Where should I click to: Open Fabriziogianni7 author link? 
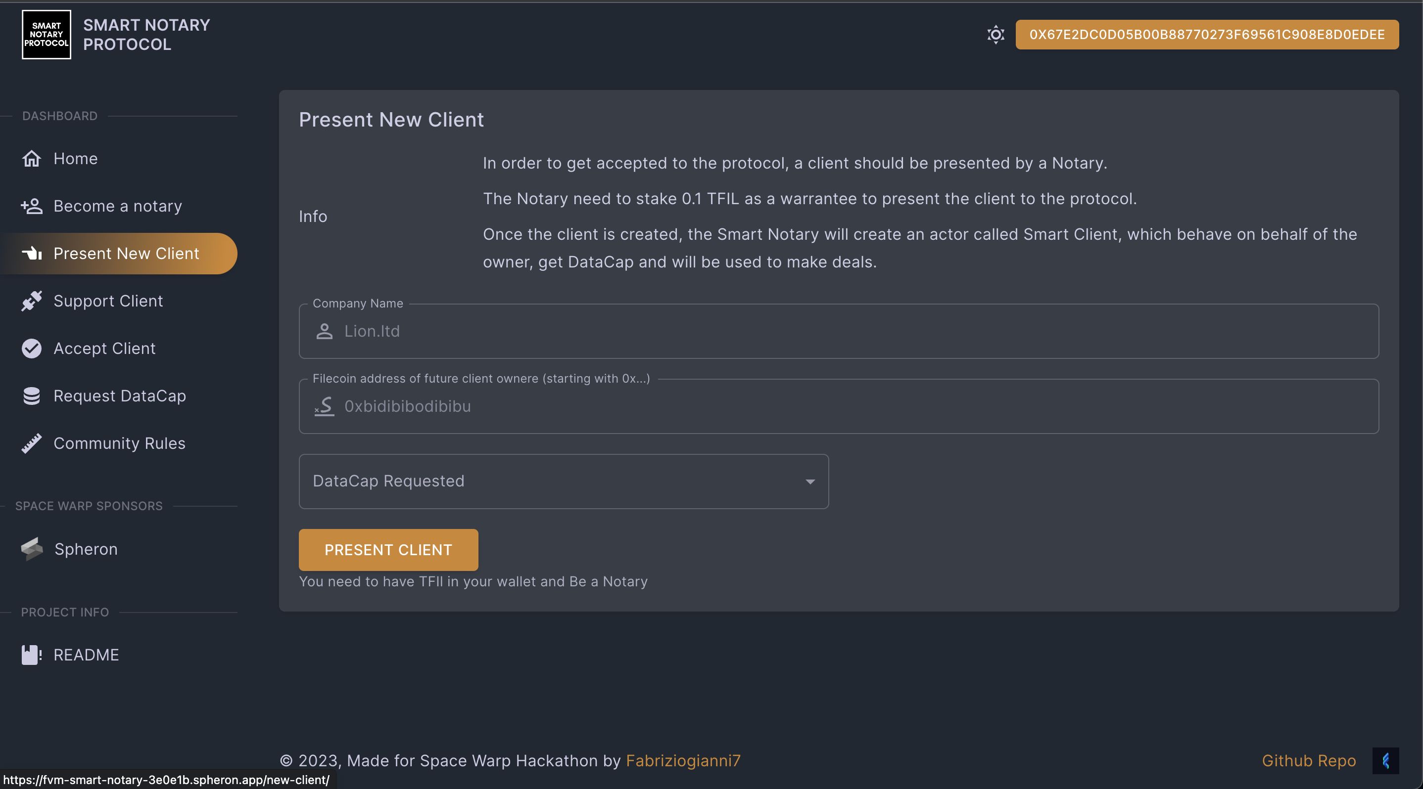[x=683, y=761]
